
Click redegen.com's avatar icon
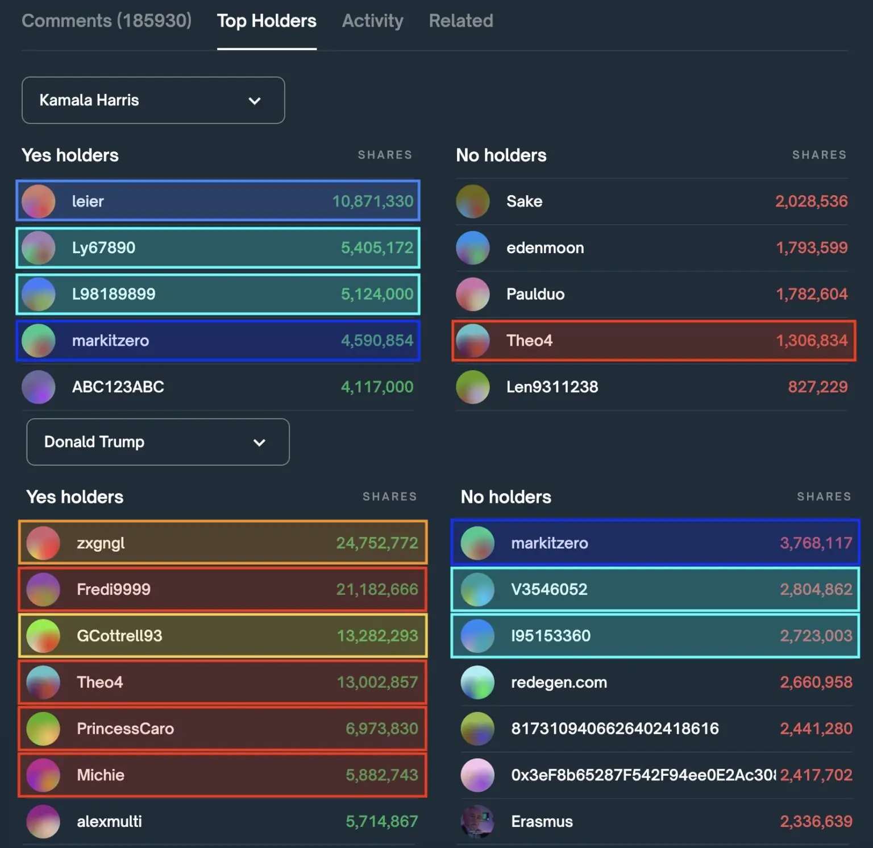(477, 682)
